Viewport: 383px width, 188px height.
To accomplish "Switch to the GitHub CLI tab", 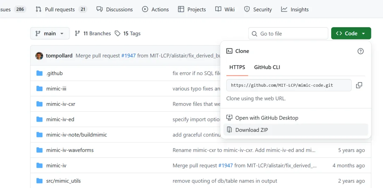I will point(267,67).
